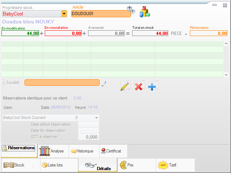The width and height of the screenshot is (231, 173).
Task: Switch to the Analyse tab
Action: pyautogui.click(x=52, y=151)
